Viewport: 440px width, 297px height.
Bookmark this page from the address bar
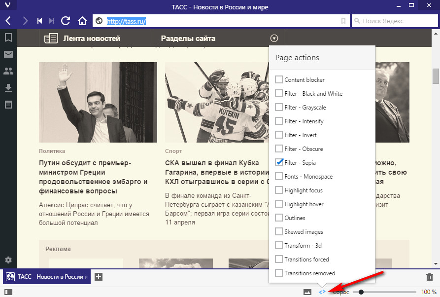tap(343, 21)
